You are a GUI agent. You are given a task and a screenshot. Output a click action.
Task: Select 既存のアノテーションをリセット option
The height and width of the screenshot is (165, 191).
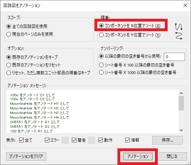[33, 65]
